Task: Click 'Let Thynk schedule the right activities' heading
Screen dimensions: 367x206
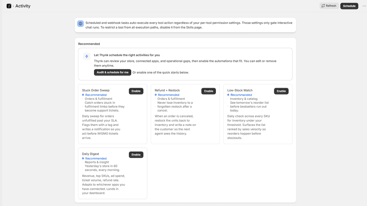Action: tap(127, 55)
